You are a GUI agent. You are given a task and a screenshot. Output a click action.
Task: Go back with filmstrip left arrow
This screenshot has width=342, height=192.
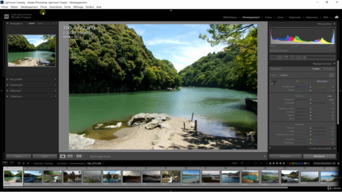24,163
